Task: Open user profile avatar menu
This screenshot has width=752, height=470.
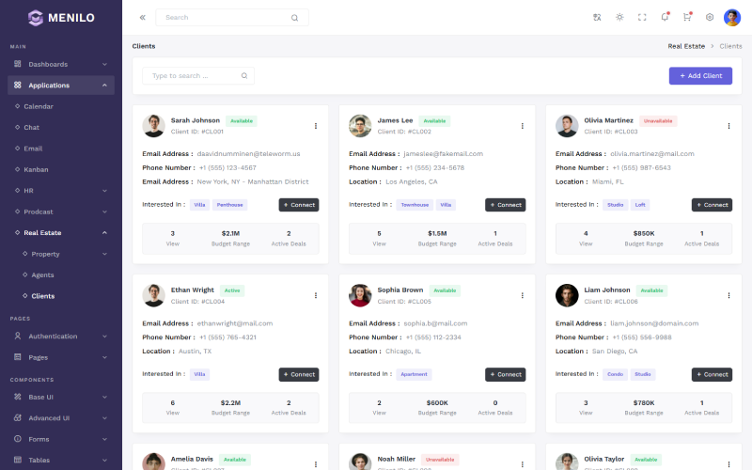Action: [732, 18]
